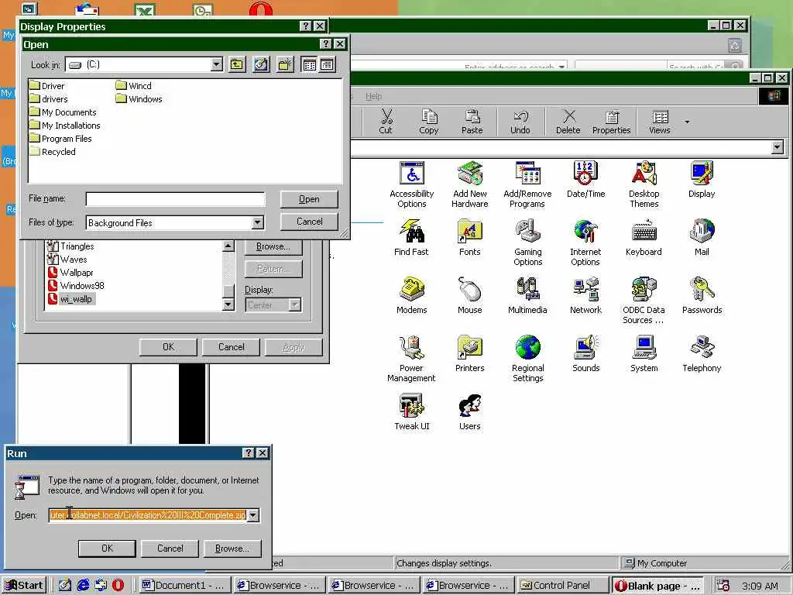The height and width of the screenshot is (595, 793).
Task: Click Cut in Control Panel toolbar
Action: point(386,122)
